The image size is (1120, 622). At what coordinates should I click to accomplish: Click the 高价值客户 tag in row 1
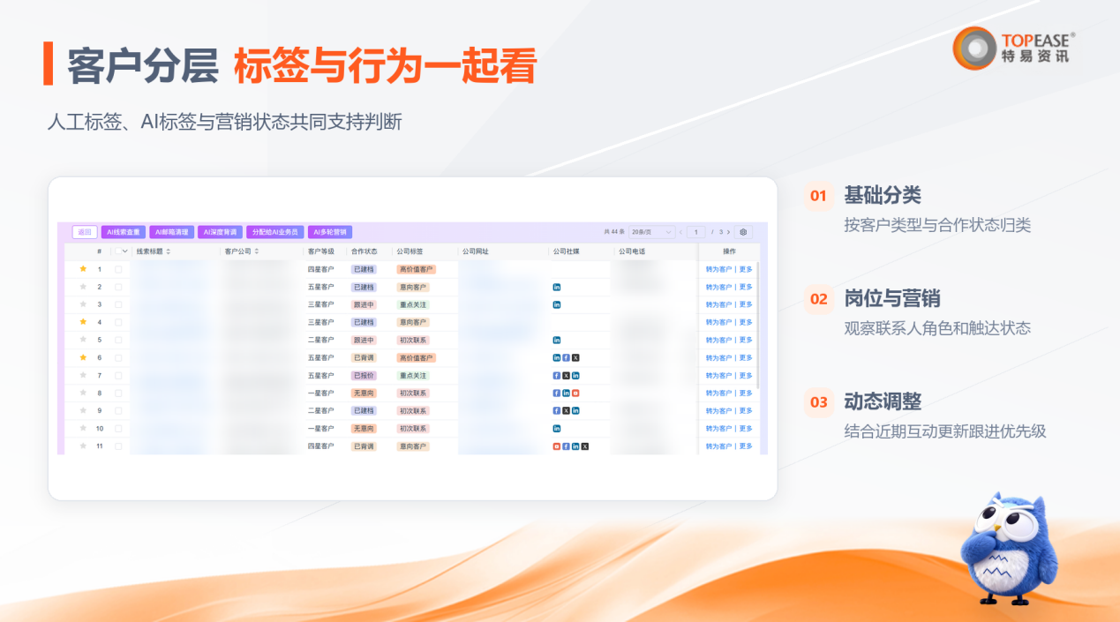click(416, 269)
